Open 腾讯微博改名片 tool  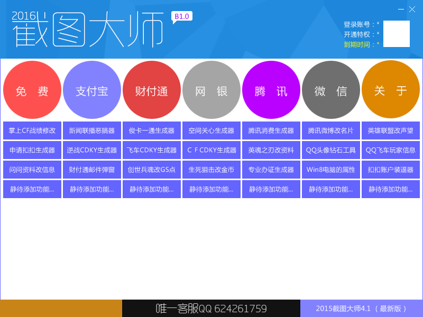pyautogui.click(x=331, y=130)
